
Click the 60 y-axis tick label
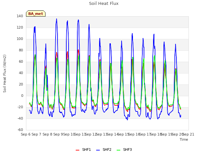tap(21, 62)
